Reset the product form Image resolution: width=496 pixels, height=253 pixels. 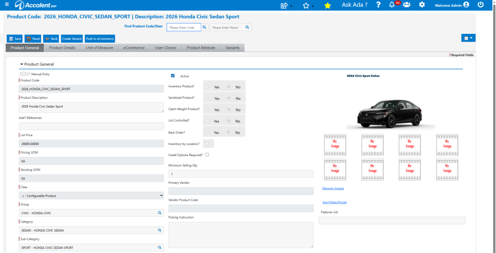(33, 39)
